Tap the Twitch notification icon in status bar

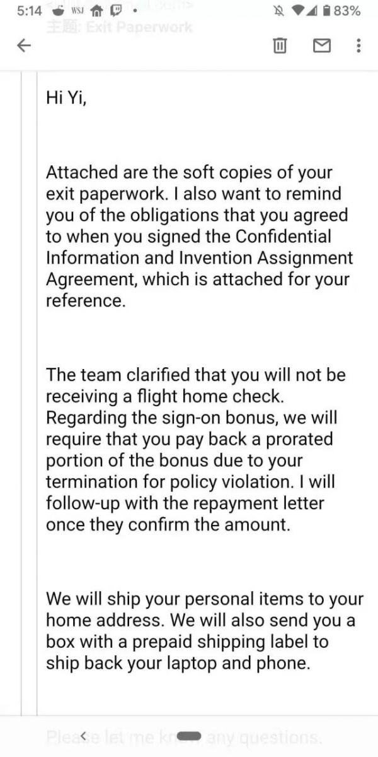pos(116,11)
